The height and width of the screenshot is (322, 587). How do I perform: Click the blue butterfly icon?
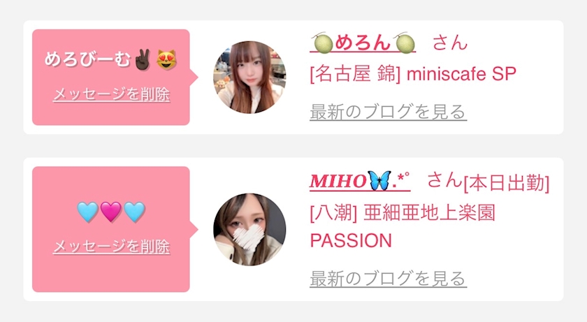coord(379,181)
